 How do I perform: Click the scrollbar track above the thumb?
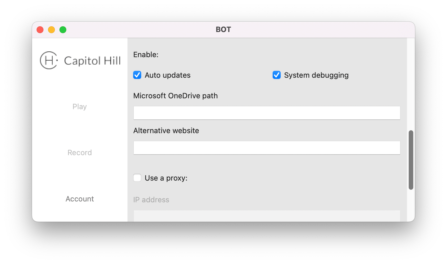point(411,84)
